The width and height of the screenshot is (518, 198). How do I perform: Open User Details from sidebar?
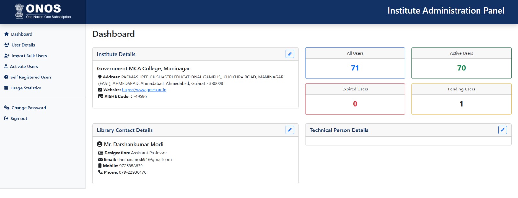pyautogui.click(x=23, y=45)
